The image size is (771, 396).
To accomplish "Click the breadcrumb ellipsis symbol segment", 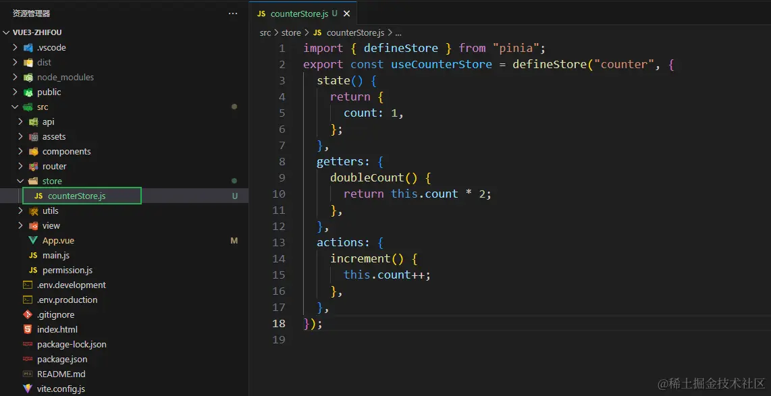I will [398, 33].
